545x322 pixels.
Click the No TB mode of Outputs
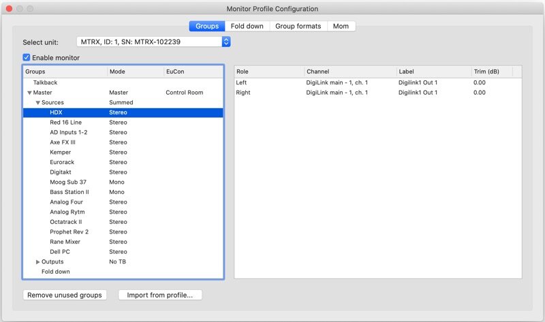pyautogui.click(x=117, y=262)
